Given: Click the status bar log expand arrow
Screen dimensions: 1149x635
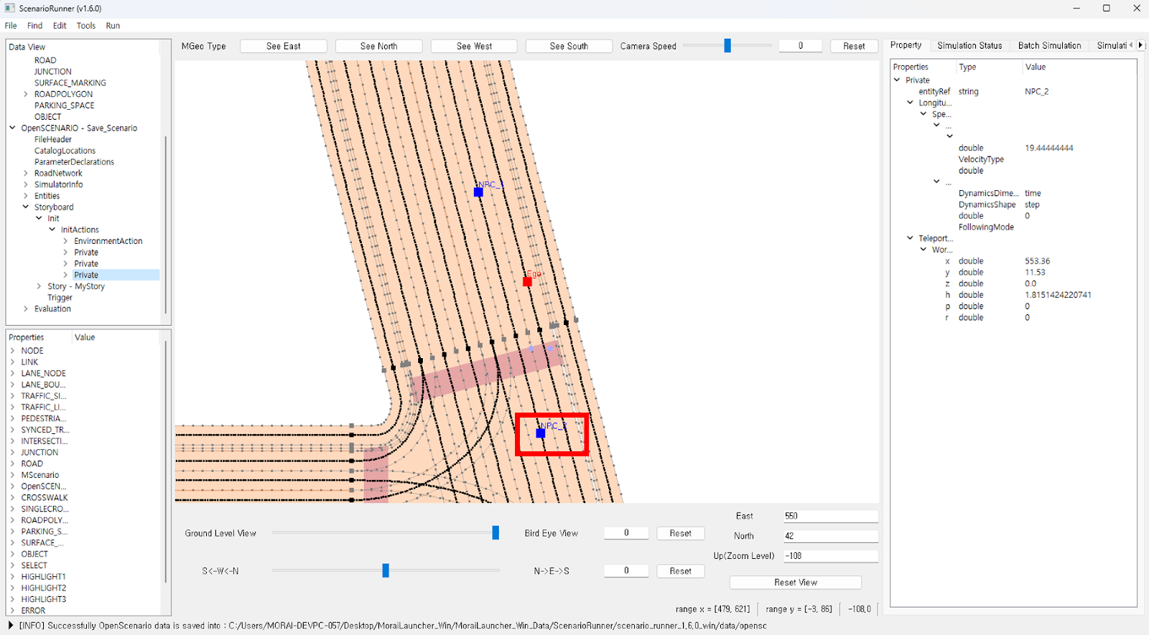Looking at the screenshot, I should 10,626.
